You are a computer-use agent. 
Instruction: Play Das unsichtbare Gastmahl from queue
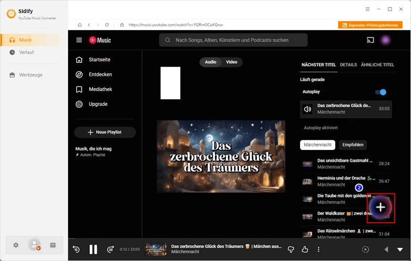(x=346, y=163)
